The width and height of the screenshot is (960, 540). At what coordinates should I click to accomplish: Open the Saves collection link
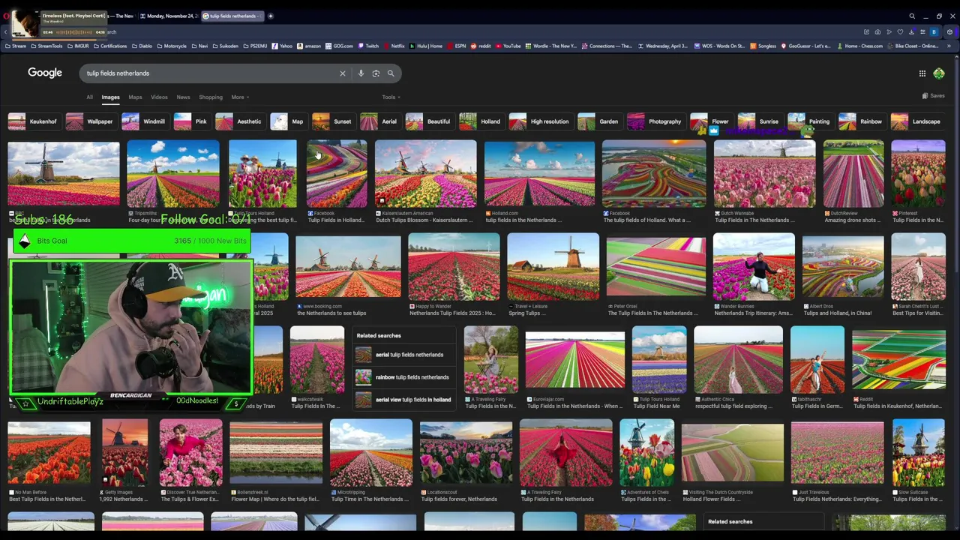[x=933, y=96]
